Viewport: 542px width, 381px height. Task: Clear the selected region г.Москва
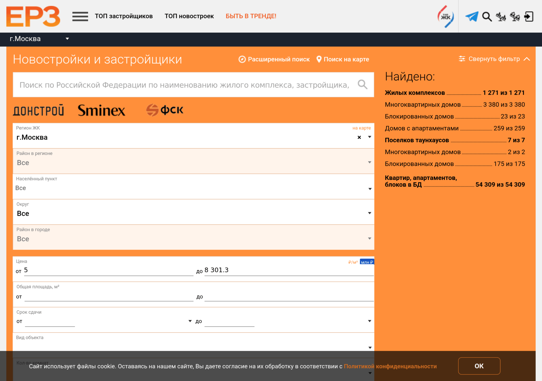click(359, 137)
